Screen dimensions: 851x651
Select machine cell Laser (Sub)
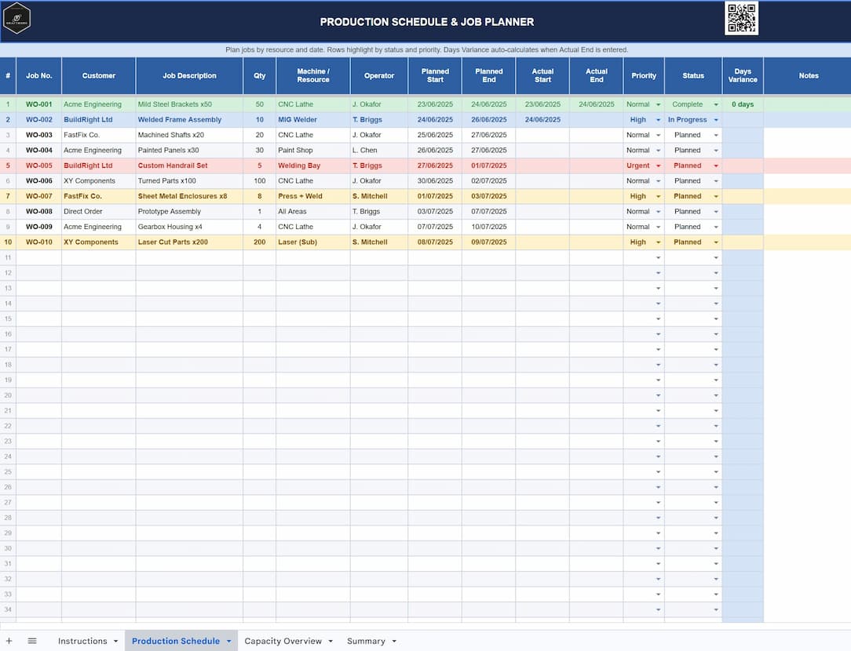coord(313,242)
